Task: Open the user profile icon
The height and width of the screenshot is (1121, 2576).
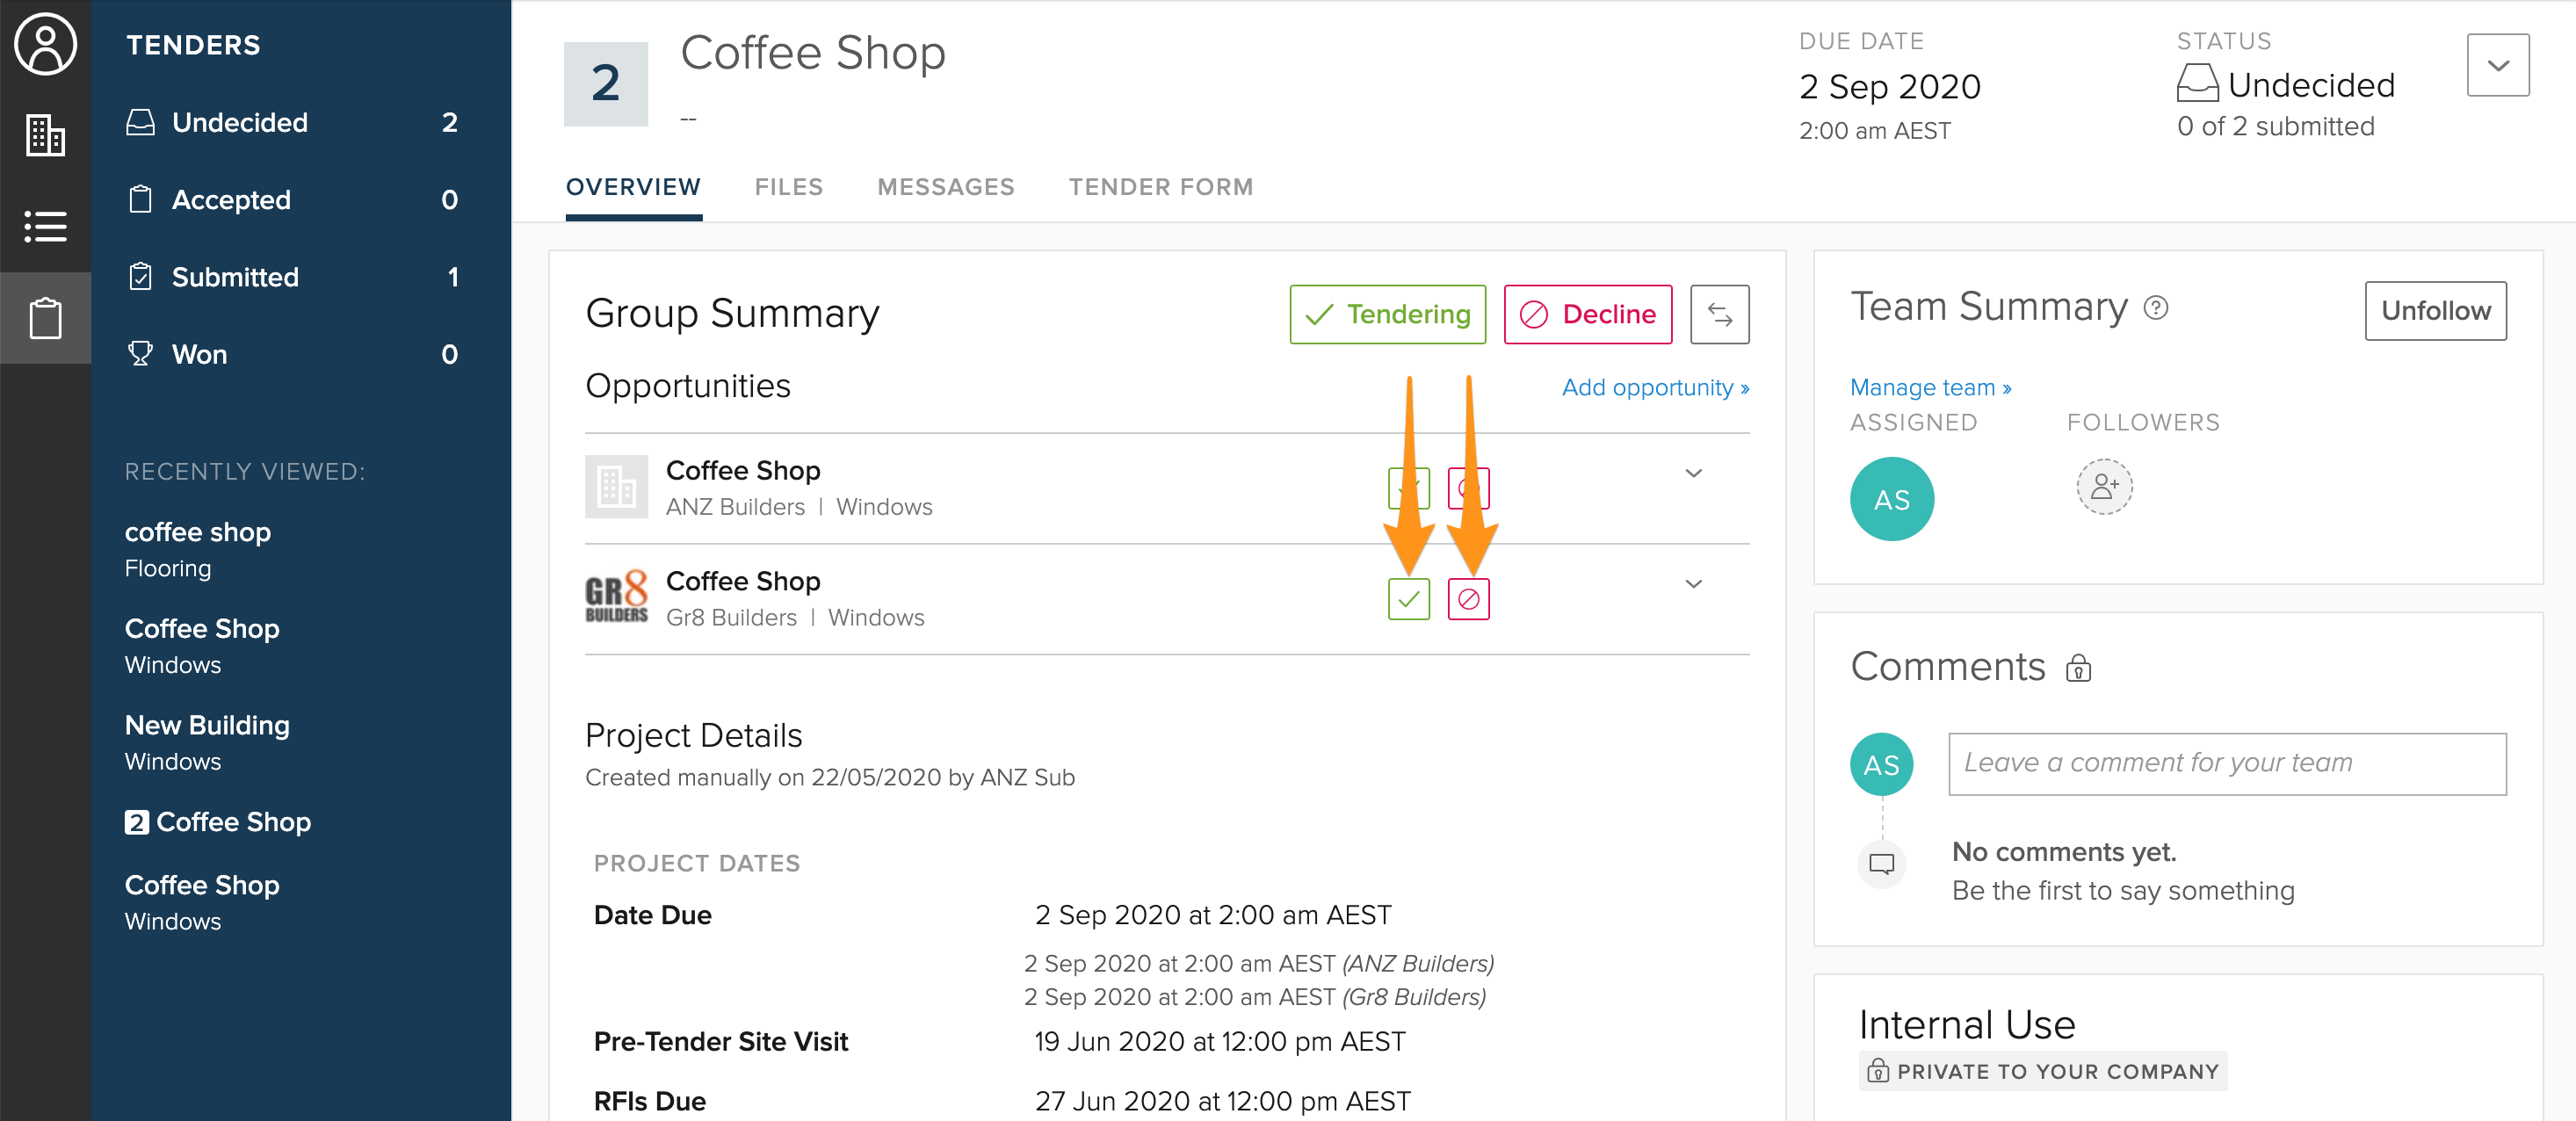Action: [45, 44]
